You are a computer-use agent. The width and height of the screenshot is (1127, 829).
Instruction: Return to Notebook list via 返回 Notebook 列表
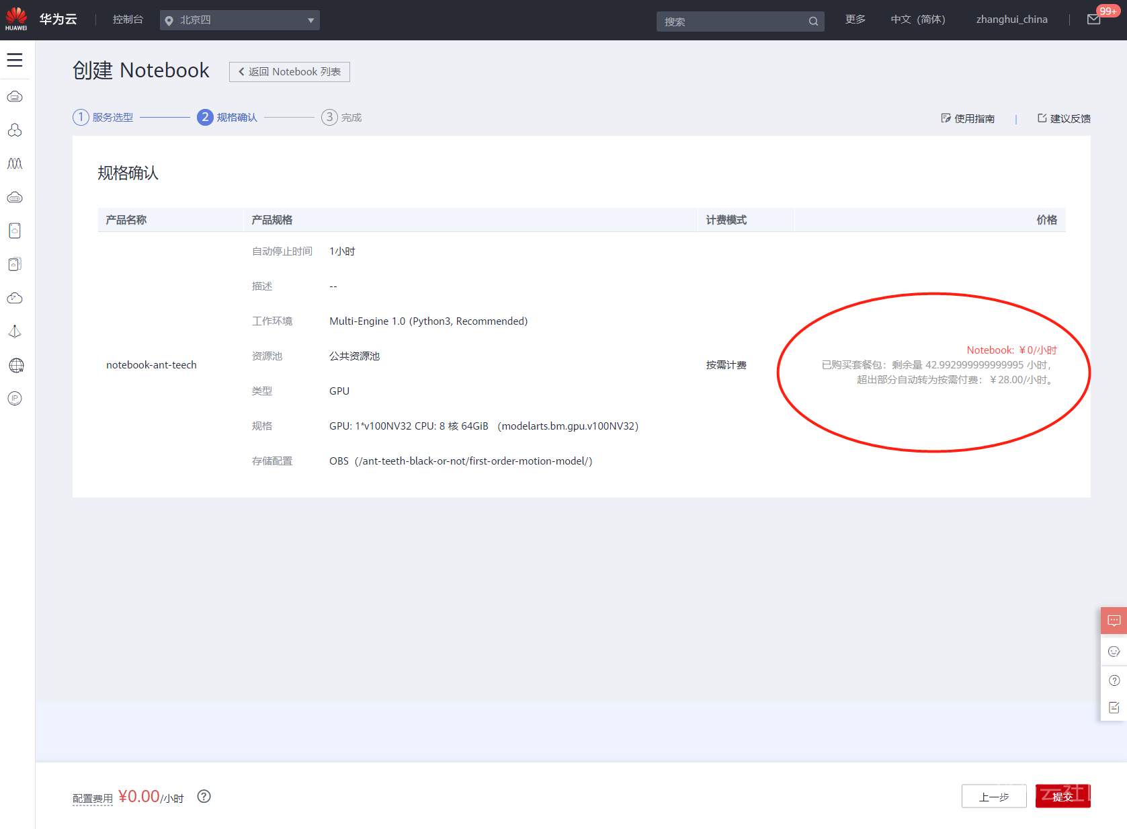pos(290,72)
